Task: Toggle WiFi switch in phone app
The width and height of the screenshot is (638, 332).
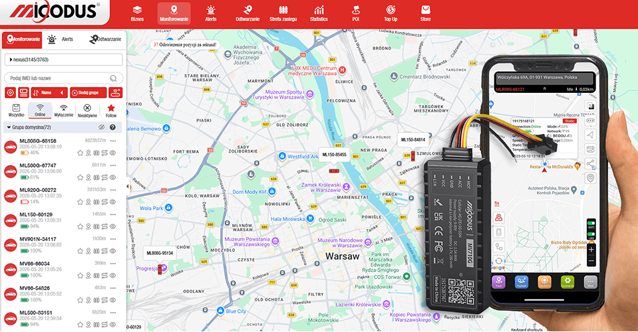Action: (x=591, y=224)
